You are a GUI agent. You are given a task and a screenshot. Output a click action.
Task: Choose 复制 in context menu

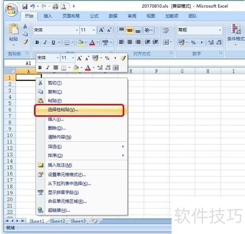(x=82, y=92)
